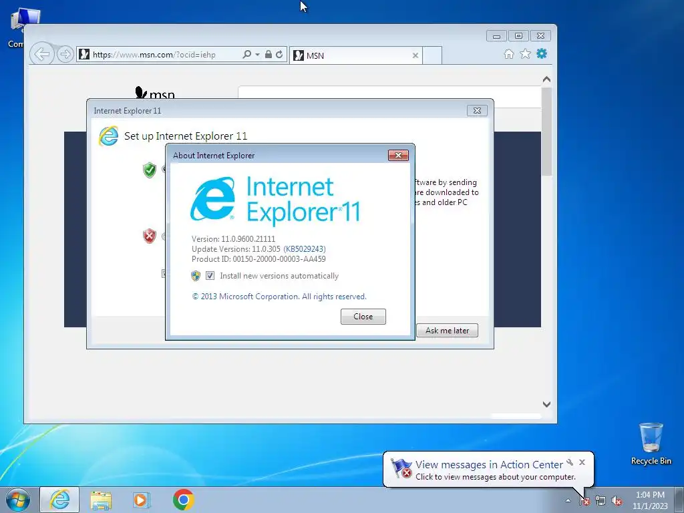Select the MSN browser tab
The height and width of the screenshot is (513, 684).
355,55
